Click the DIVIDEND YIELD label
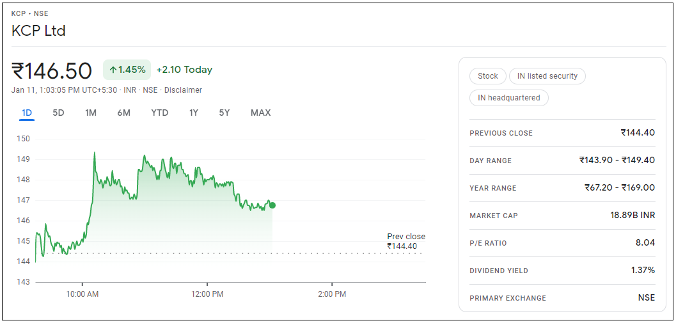Screen dimensions: 676x323 click(x=499, y=271)
